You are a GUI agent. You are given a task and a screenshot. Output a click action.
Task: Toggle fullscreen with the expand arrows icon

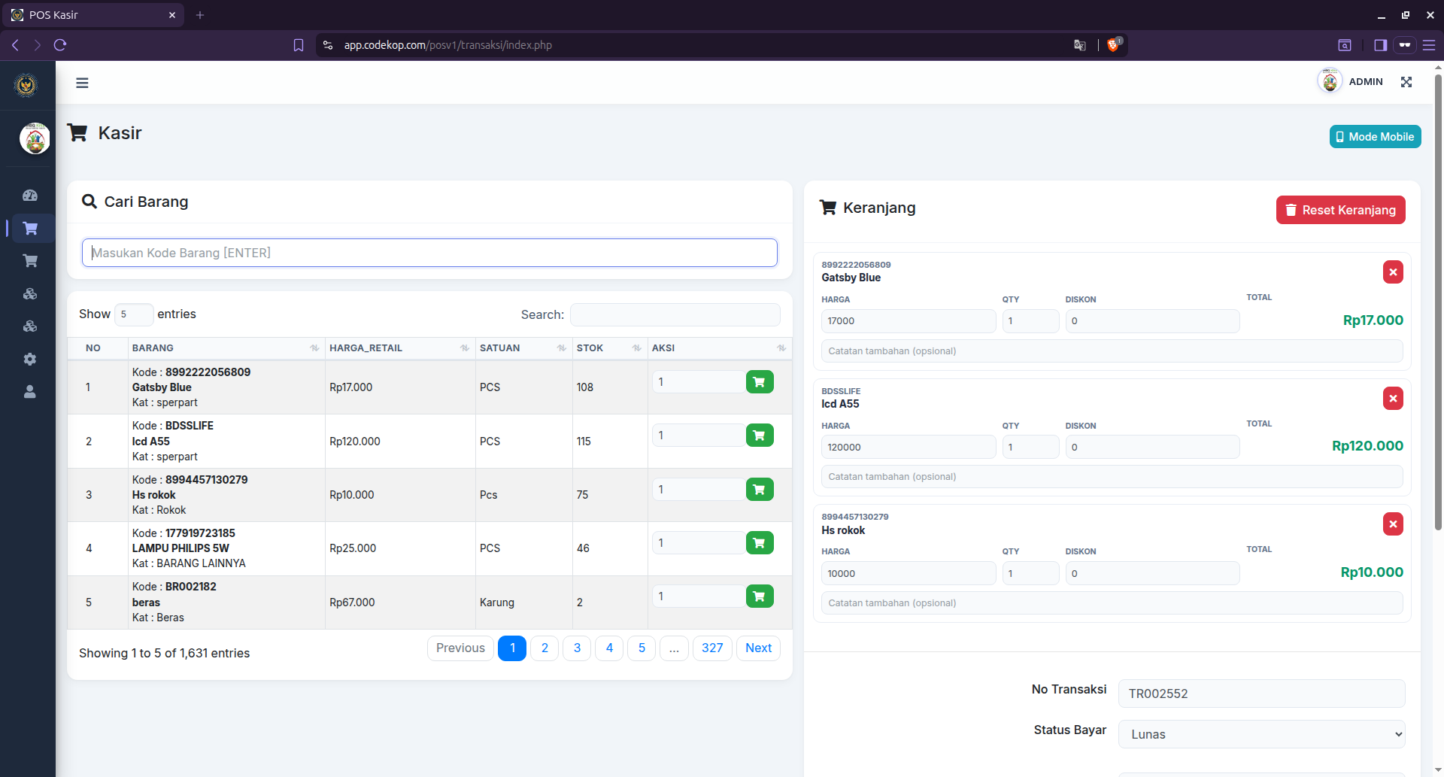coord(1406,82)
